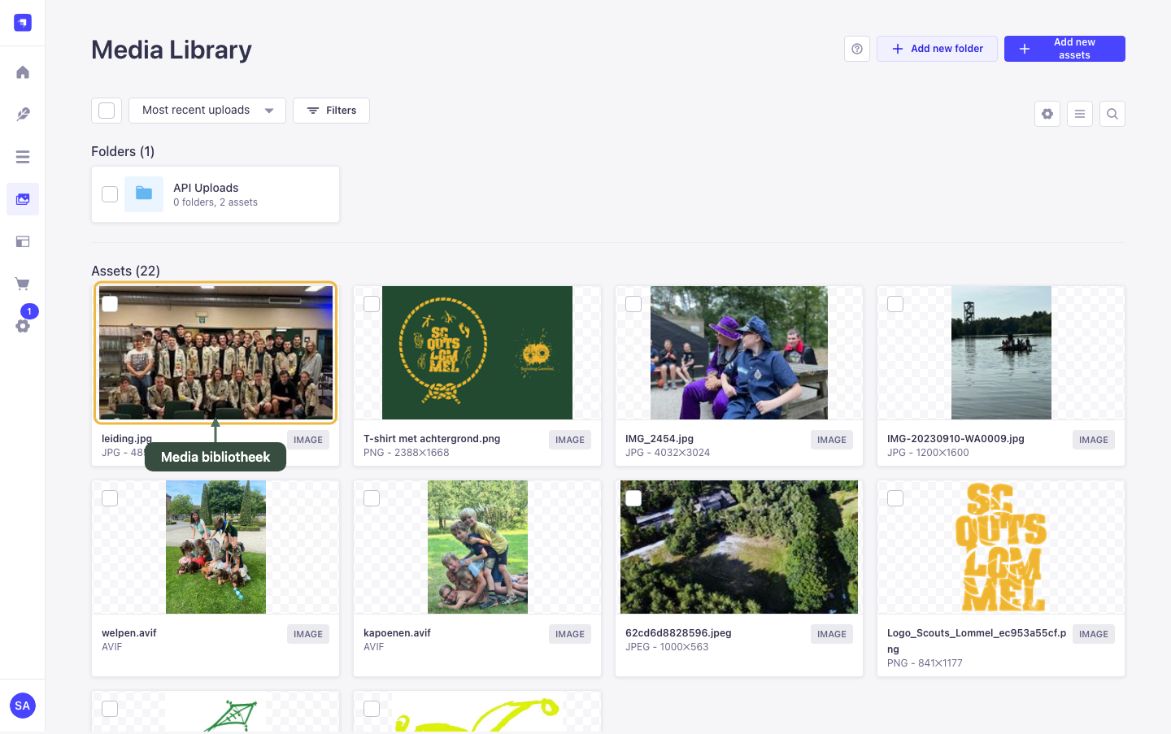1171x734 pixels.
Task: Check the IMG_2454.jpg asset checkbox
Action: tap(633, 304)
